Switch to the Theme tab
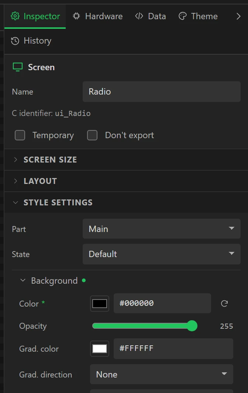This screenshot has width=248, height=393. click(x=198, y=16)
